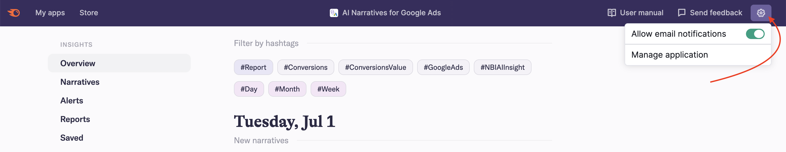
Task: Click the AI Narratives app icon
Action: pos(334,13)
